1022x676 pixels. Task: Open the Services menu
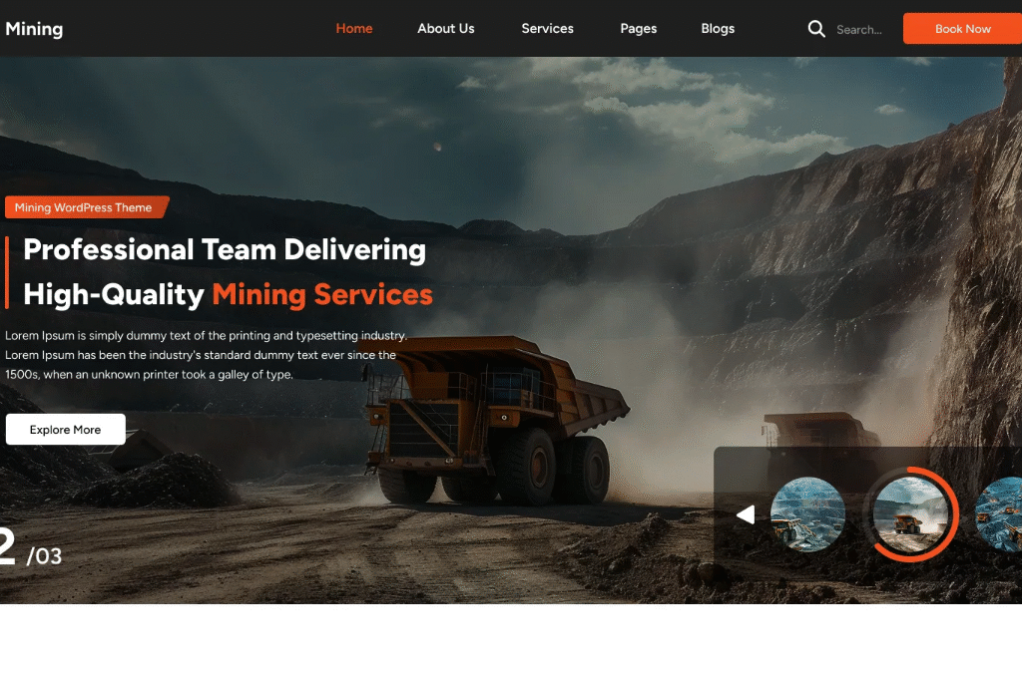click(547, 29)
